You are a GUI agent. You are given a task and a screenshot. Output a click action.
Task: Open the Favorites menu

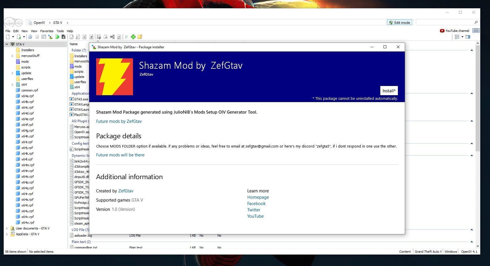pos(47,31)
